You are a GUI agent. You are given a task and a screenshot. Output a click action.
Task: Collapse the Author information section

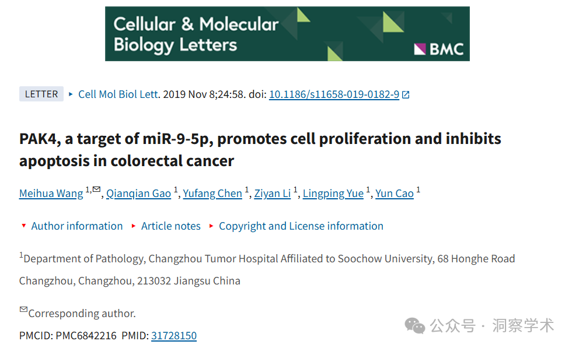pos(72,226)
